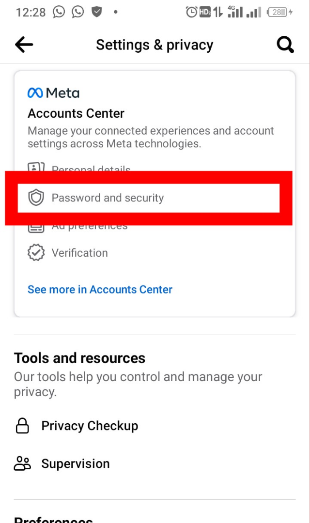The image size is (310, 523).
Task: Open Supervision settings
Action: click(x=76, y=463)
